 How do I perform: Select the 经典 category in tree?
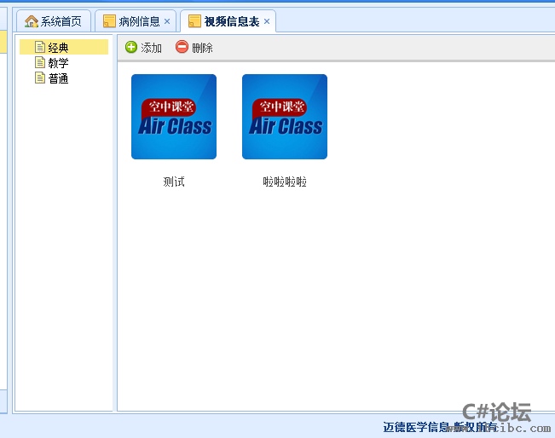64,47
